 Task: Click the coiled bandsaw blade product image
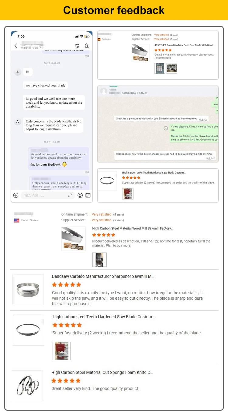(x=28, y=289)
